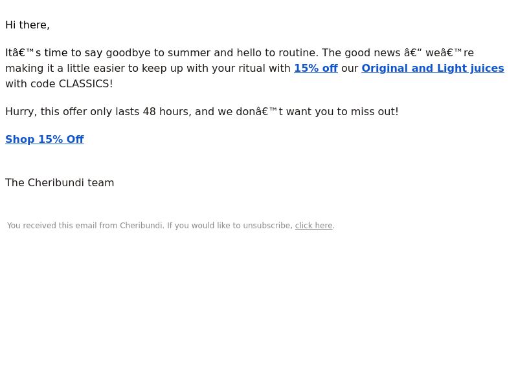Click the word "unsubscribe" in the footer

(x=266, y=226)
